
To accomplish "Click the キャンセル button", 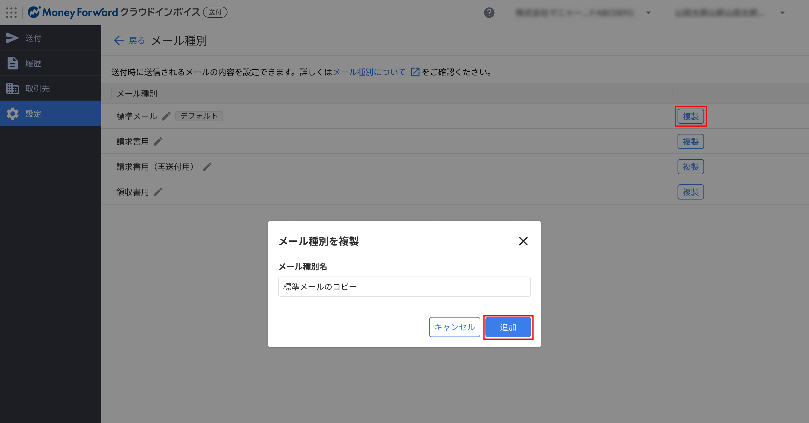I will pos(454,327).
